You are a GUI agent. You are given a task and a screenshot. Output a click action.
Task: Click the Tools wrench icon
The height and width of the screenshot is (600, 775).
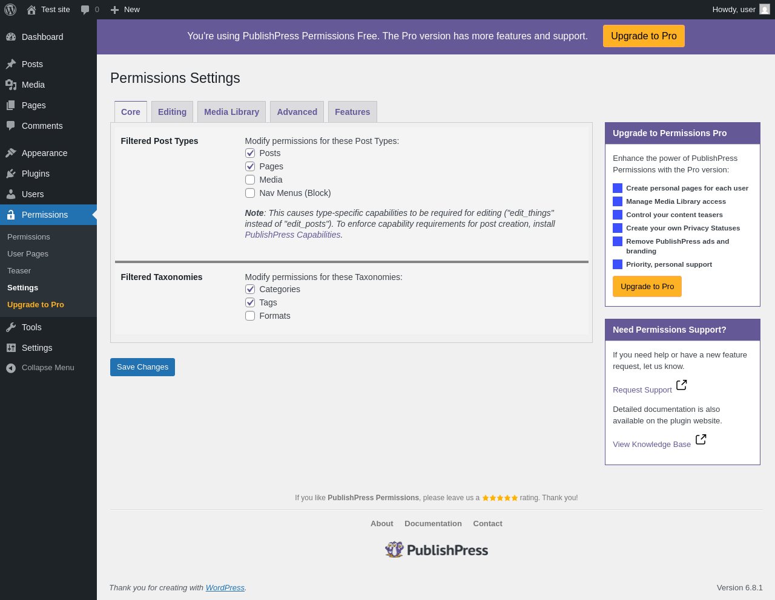pos(11,327)
